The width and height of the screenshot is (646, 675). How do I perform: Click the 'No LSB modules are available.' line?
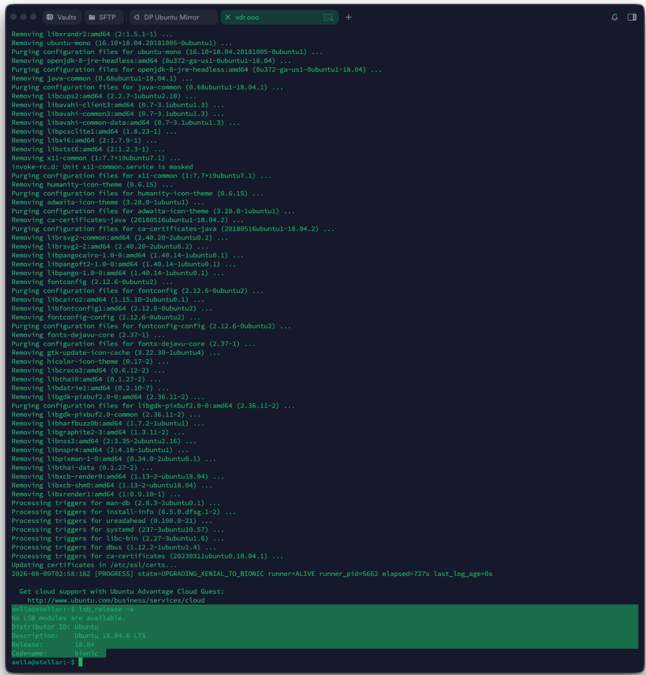pyautogui.click(x=68, y=618)
